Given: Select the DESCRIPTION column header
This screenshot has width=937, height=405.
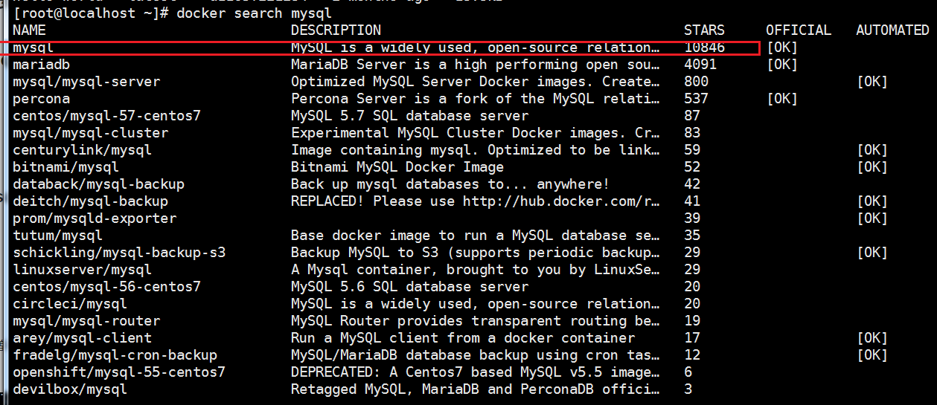Looking at the screenshot, I should (336, 30).
